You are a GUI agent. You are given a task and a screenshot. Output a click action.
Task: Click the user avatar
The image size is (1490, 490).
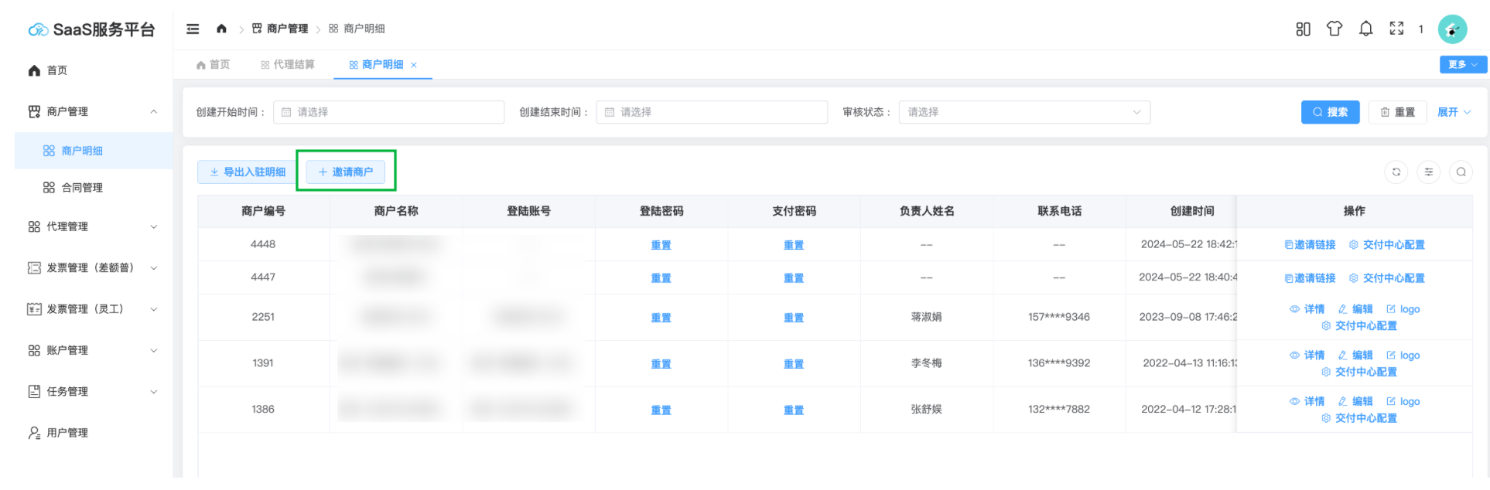click(x=1452, y=29)
